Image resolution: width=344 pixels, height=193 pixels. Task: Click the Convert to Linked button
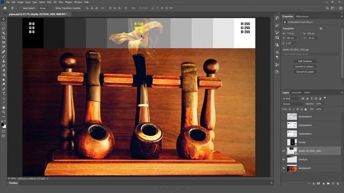tap(305, 66)
